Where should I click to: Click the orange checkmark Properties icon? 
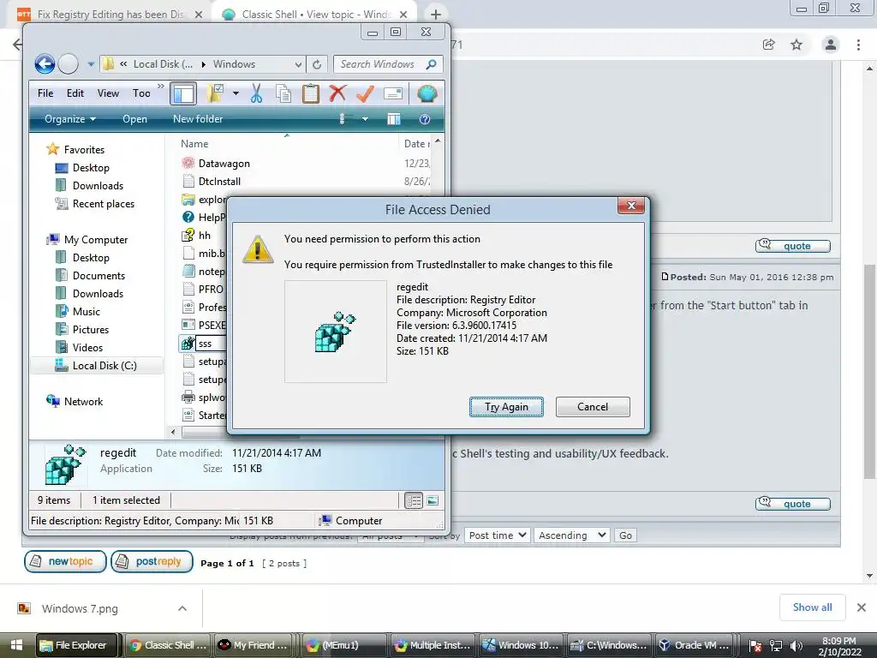pyautogui.click(x=365, y=93)
